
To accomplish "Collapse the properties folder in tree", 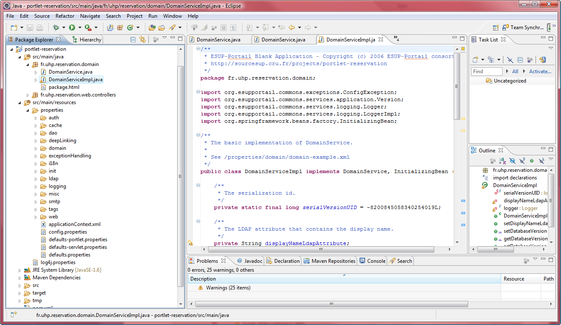I will (x=28, y=110).
